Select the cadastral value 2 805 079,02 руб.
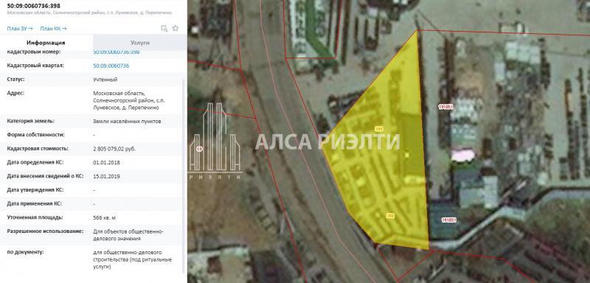The width and height of the screenshot is (590, 283). 114,149
